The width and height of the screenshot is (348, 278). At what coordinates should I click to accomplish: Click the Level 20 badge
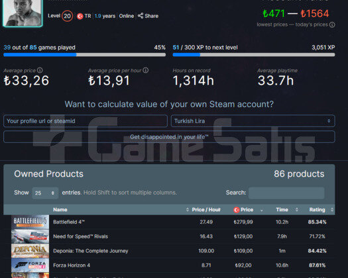[67, 16]
